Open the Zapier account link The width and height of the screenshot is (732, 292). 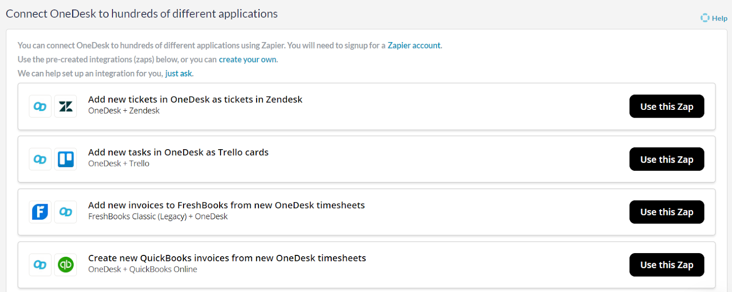point(414,45)
